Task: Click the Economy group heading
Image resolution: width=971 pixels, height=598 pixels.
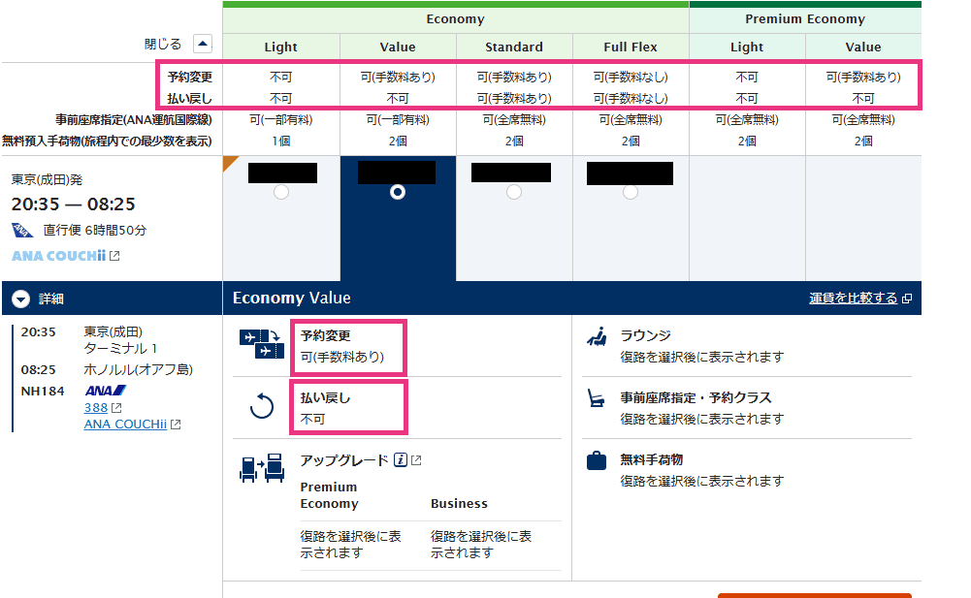Action: point(456,19)
